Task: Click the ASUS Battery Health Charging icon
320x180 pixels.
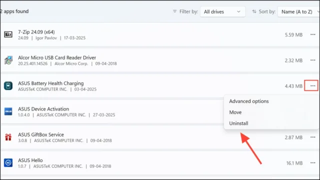Action: coord(8,85)
